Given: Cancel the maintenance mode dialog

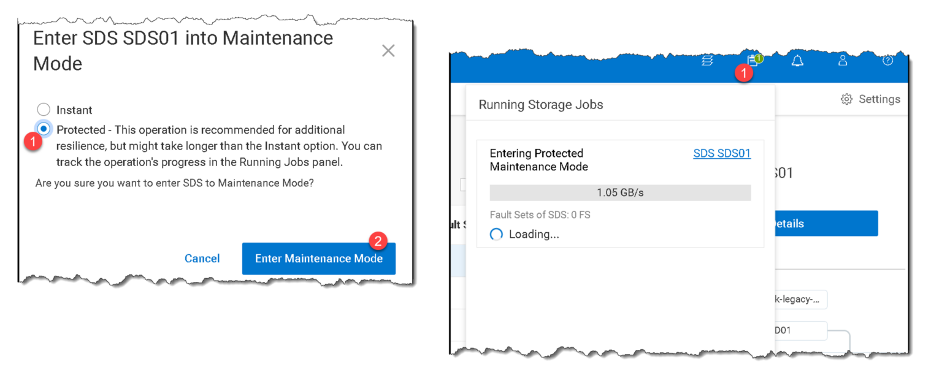Looking at the screenshot, I should coord(202,259).
